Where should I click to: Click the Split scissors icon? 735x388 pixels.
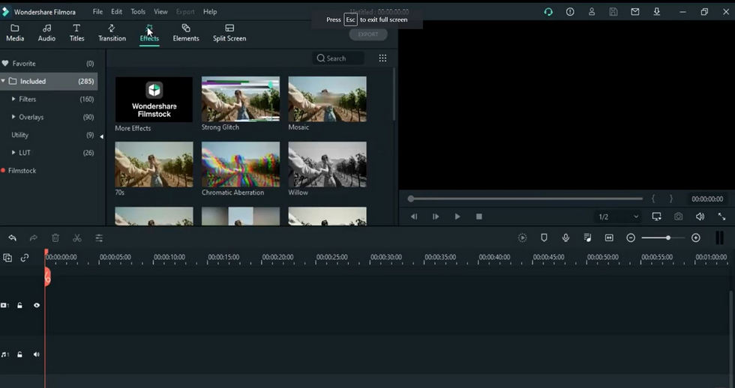(77, 238)
